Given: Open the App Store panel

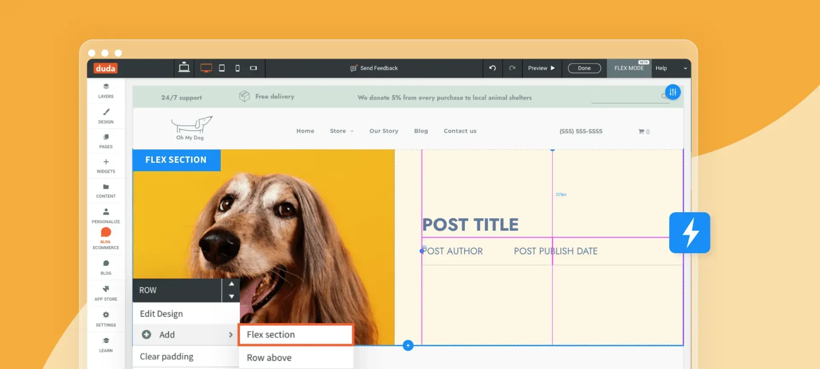Looking at the screenshot, I should 106,293.
